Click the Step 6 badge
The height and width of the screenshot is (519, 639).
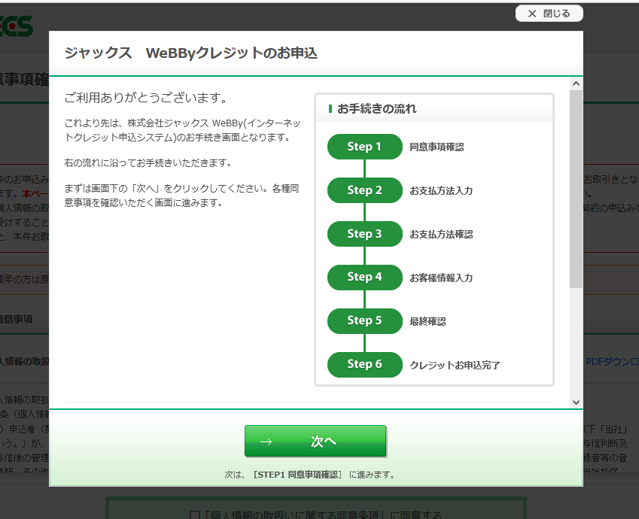364,364
